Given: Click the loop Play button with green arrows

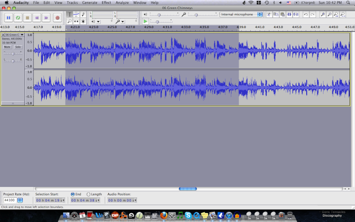Looking at the screenshot, I should coord(18,18).
